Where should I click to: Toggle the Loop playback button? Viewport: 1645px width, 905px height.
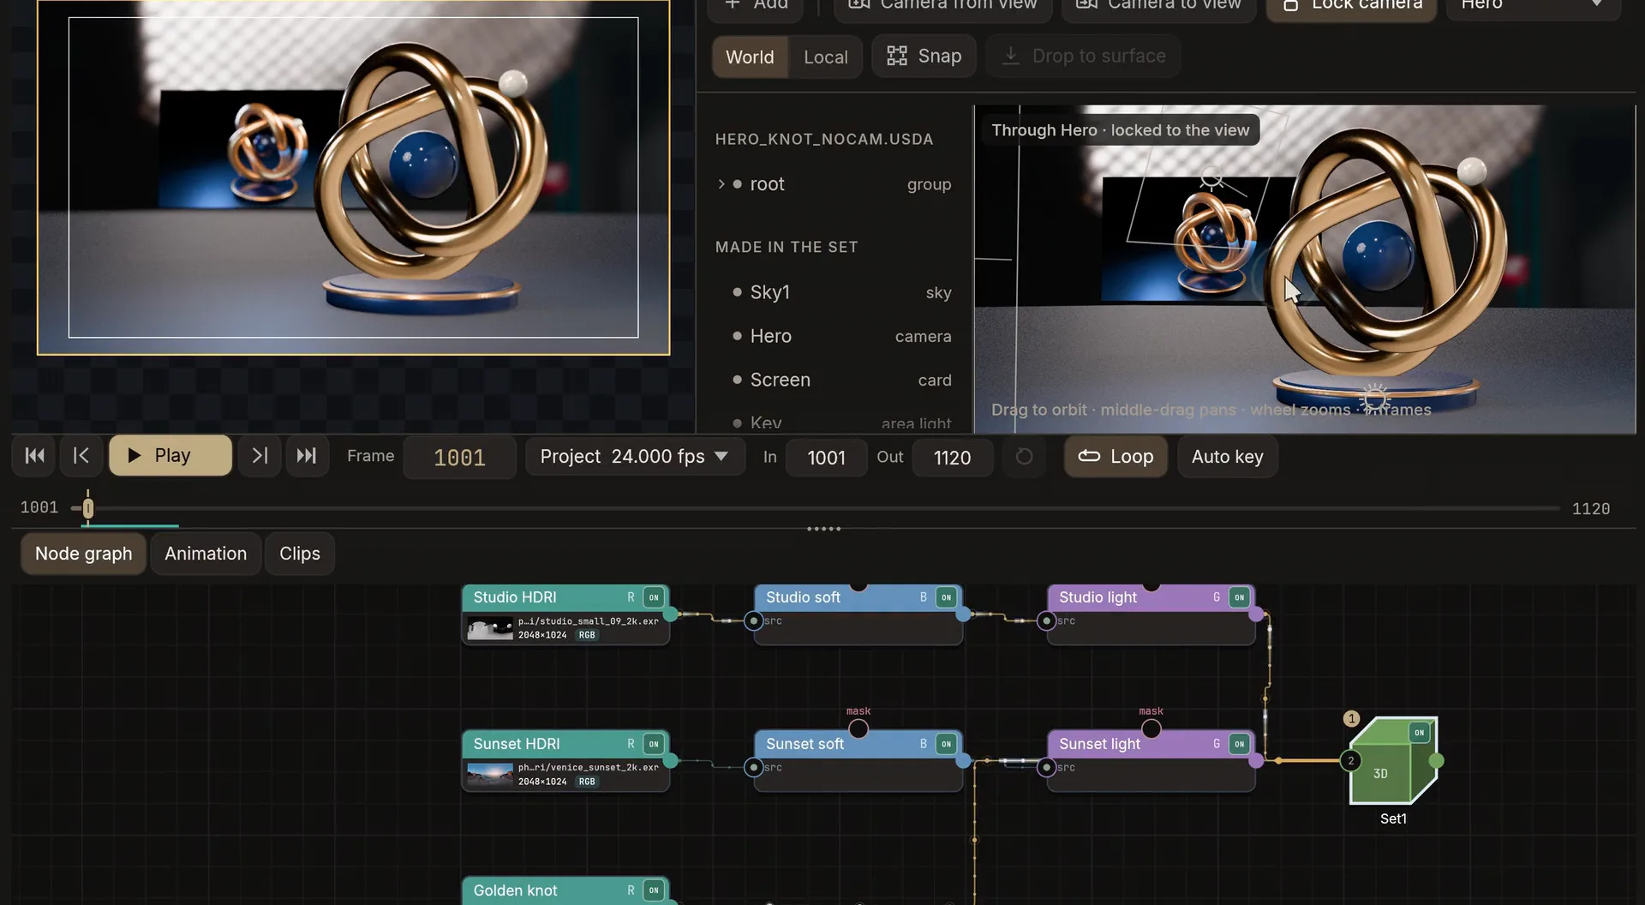[x=1116, y=457]
